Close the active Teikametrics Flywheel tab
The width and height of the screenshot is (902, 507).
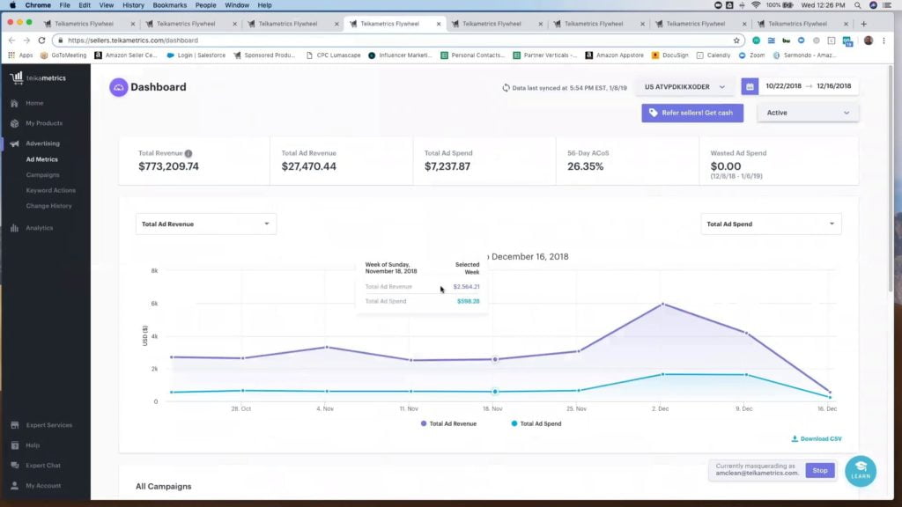[439, 24]
